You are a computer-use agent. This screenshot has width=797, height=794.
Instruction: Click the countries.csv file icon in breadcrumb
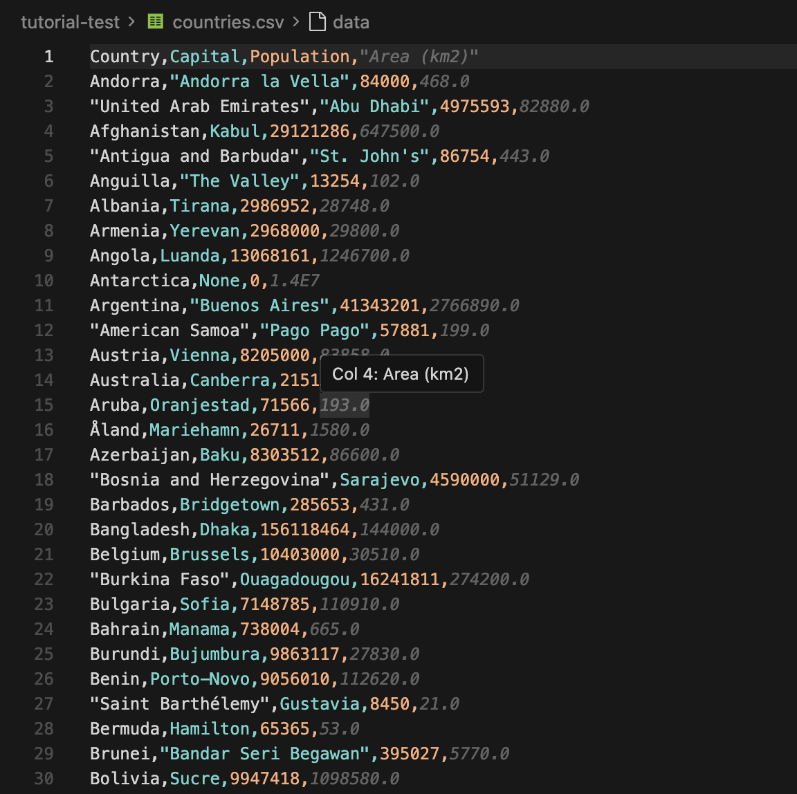coord(156,21)
